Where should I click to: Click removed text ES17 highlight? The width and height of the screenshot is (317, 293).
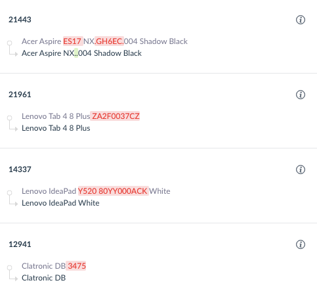point(73,41)
